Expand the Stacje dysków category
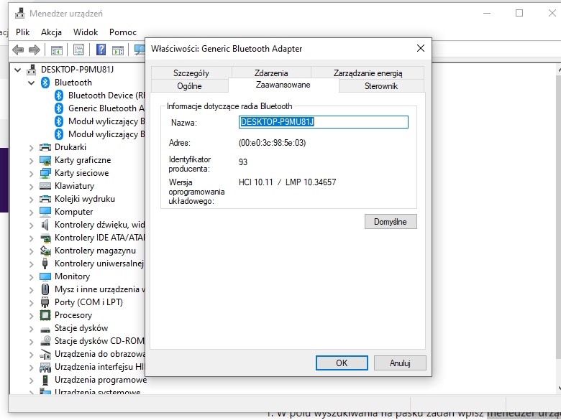The width and height of the screenshot is (561, 420). point(32,329)
